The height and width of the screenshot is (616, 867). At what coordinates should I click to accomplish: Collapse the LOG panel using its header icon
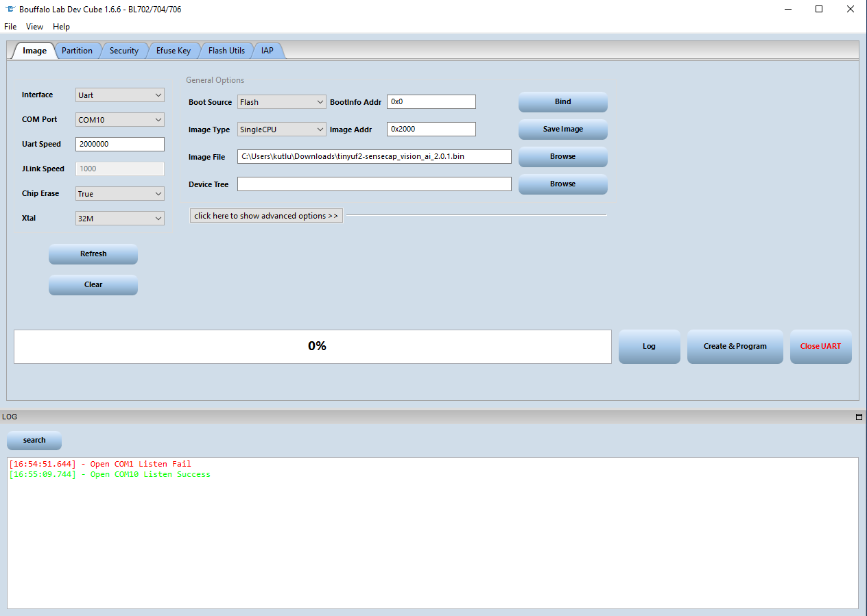pyautogui.click(x=858, y=416)
